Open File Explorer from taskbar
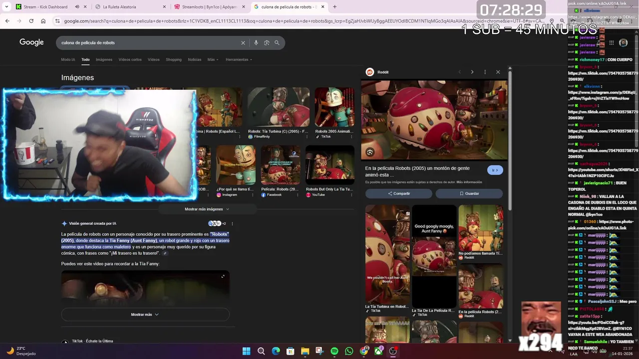This screenshot has width=639, height=359. point(305,351)
